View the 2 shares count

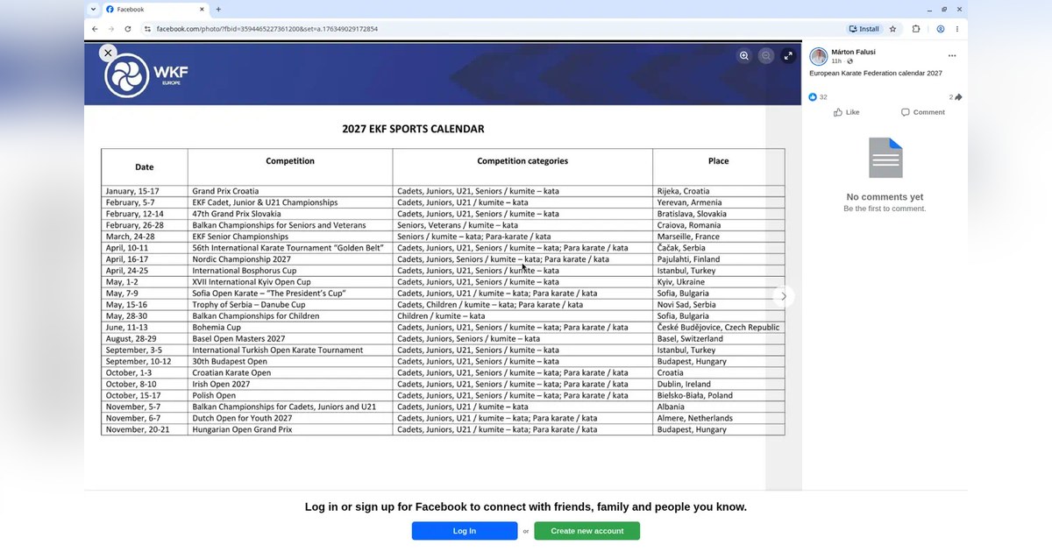click(x=955, y=97)
